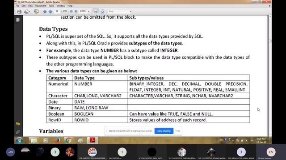Image resolution: width=286 pixels, height=160 pixels.
Task: Select the Adobe Reader taskbar icon
Action: (x=93, y=140)
